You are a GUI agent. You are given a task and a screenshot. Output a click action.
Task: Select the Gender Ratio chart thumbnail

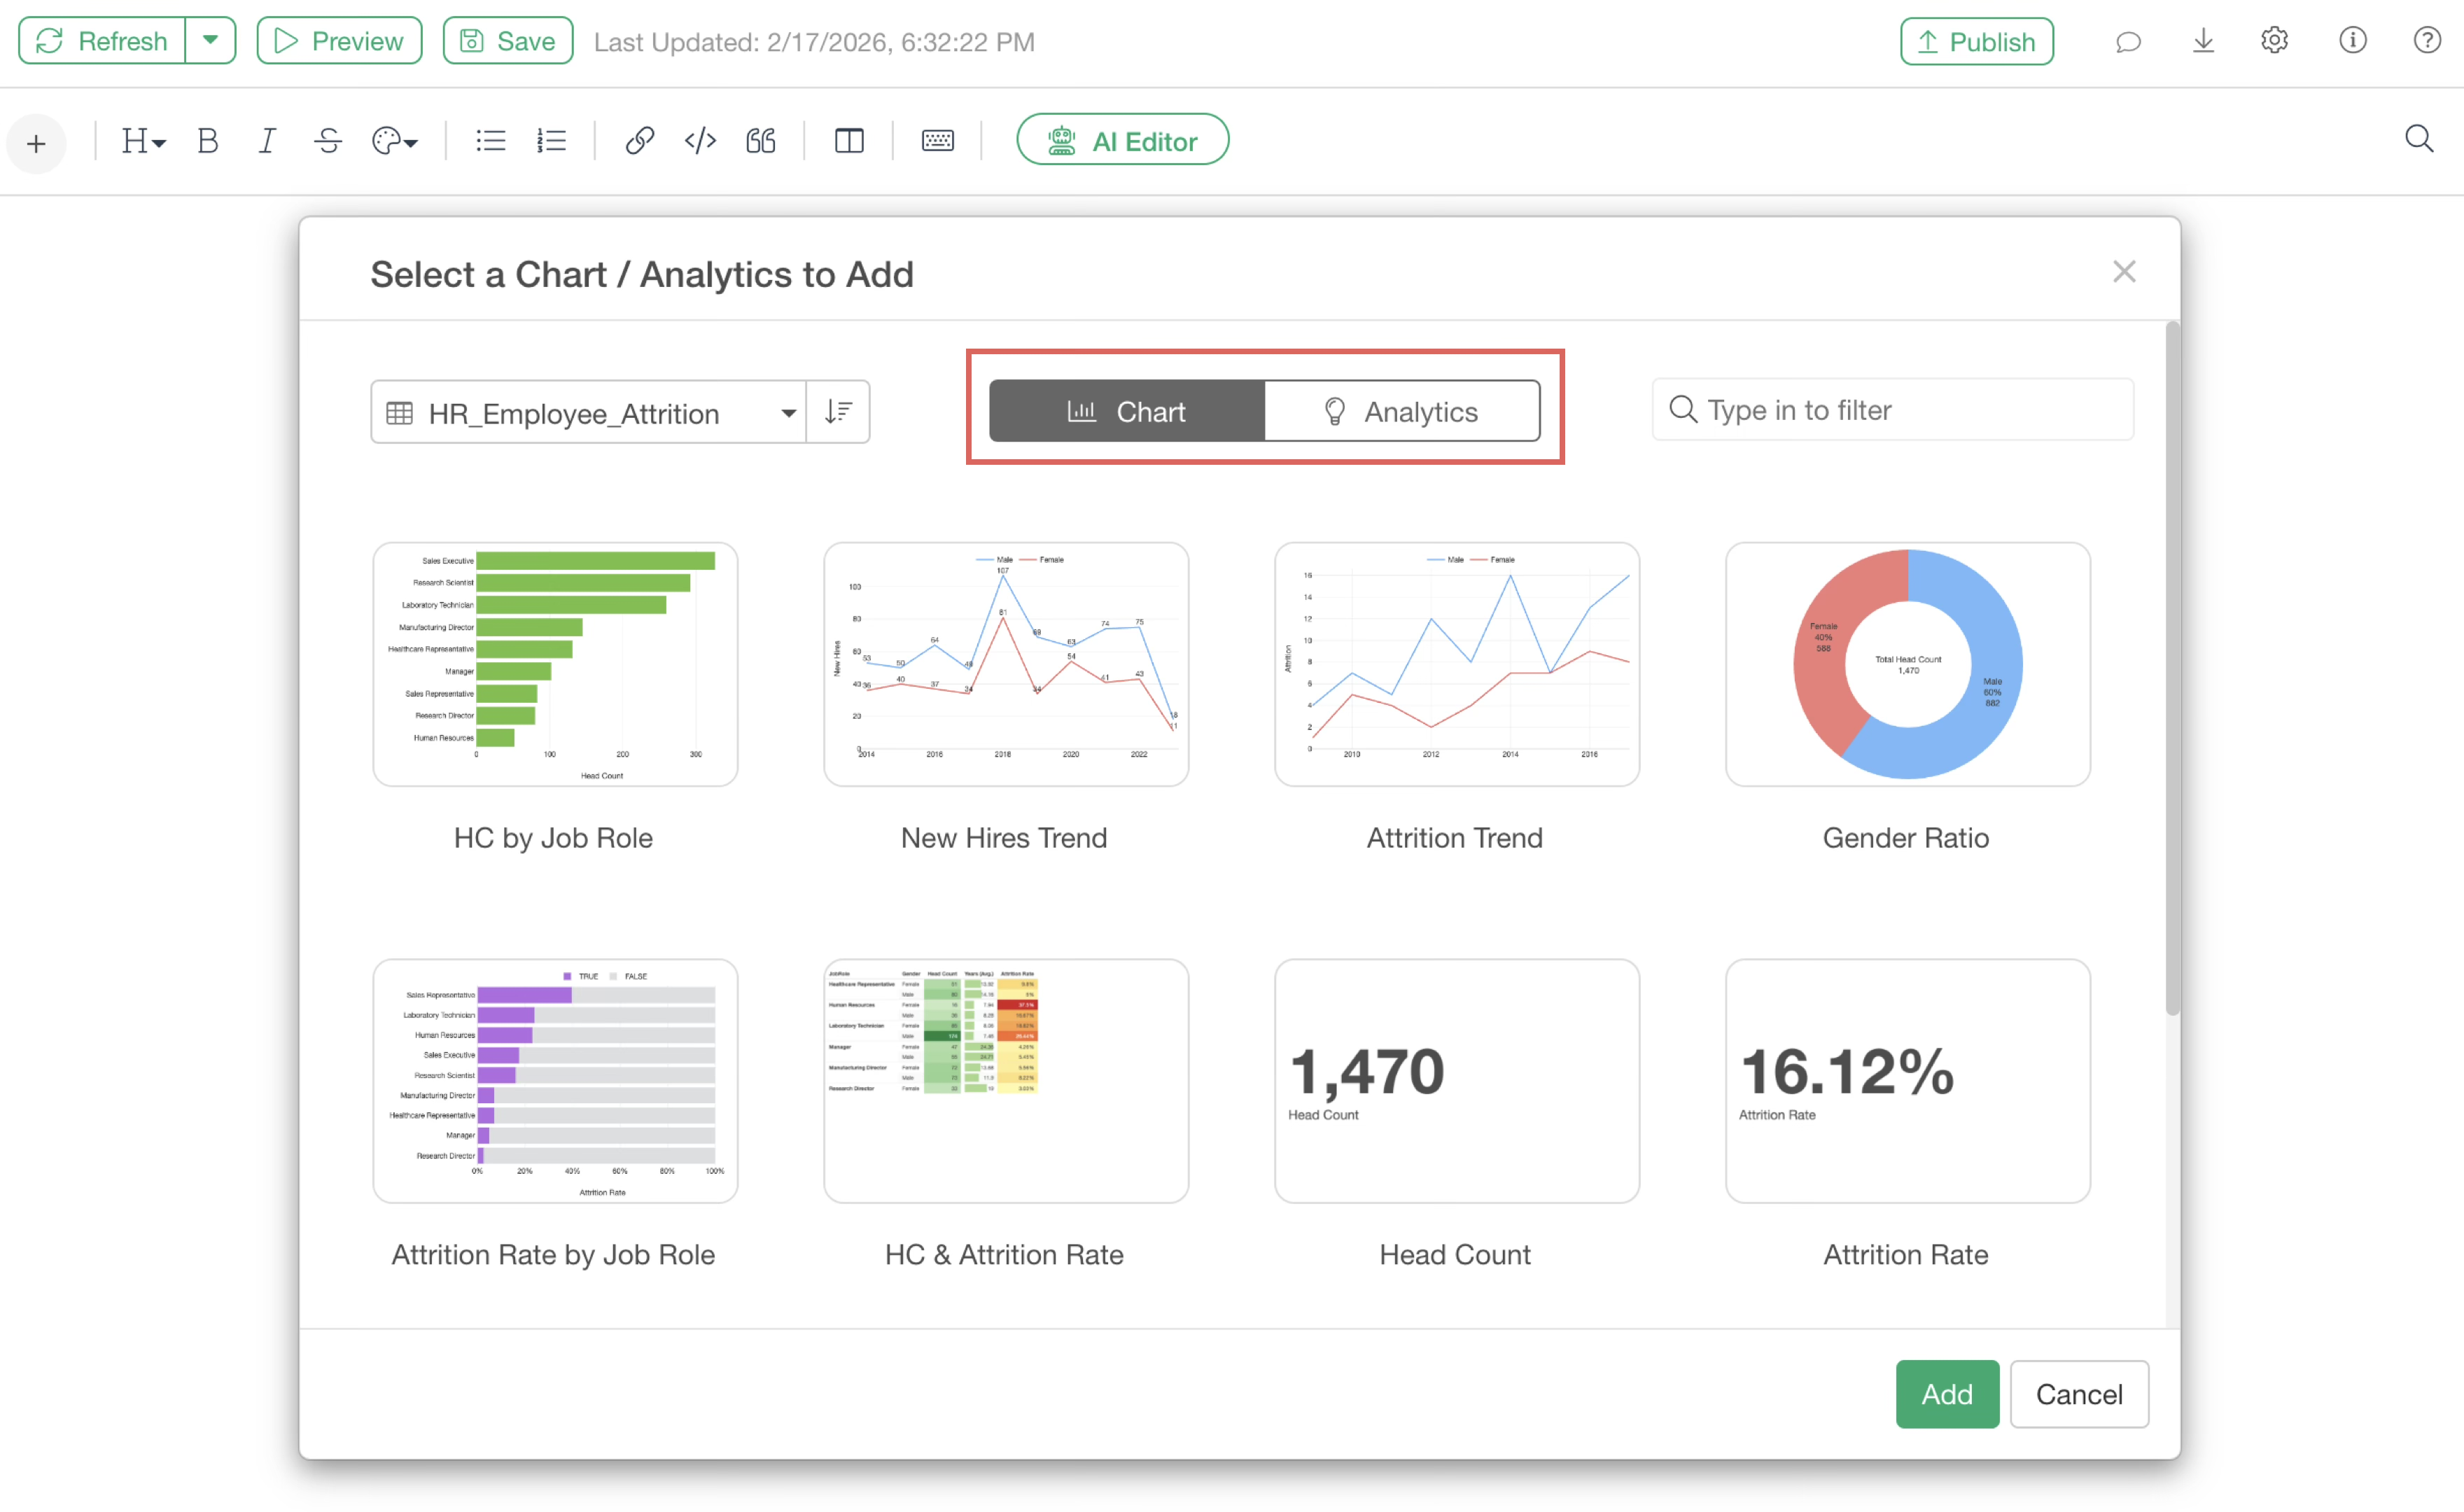(x=1906, y=664)
